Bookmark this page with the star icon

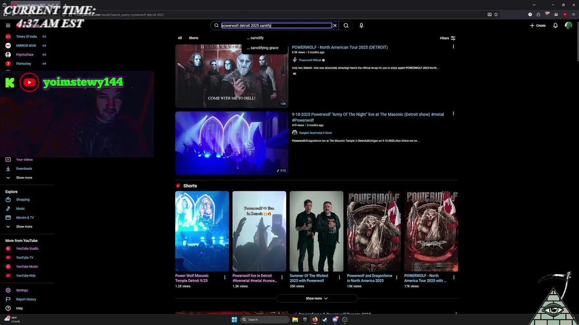[x=496, y=14]
